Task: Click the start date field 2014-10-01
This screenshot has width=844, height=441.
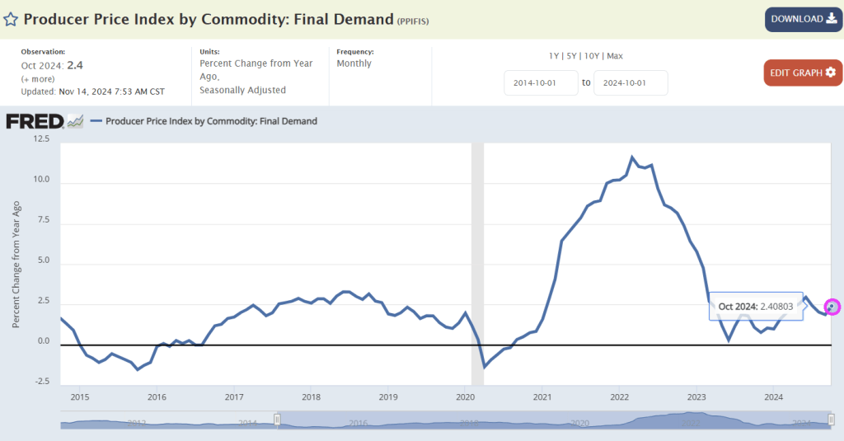Action: 541,82
